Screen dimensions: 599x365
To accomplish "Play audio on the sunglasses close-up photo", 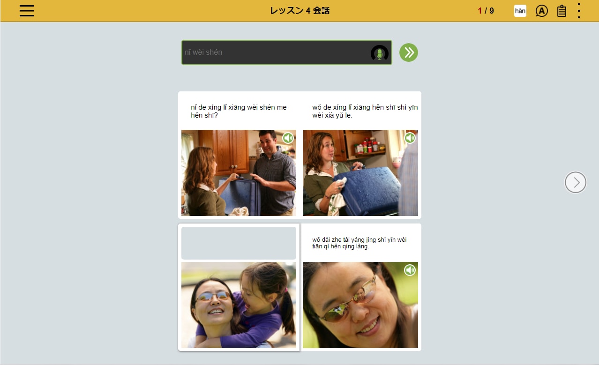I will point(410,270).
